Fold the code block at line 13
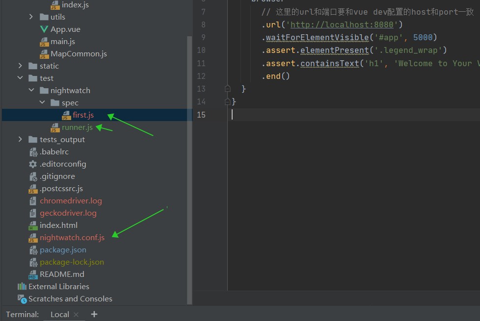Viewport: 480px width, 321px height. 227,89
